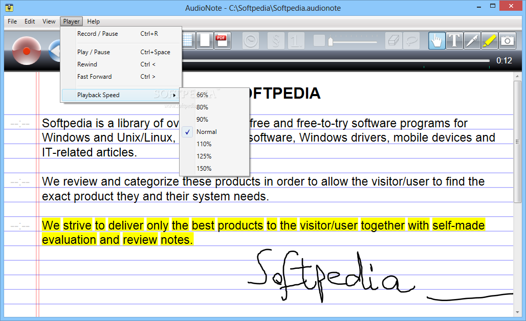This screenshot has width=526, height=321.
Task: Open the Edit menu
Action: [30, 21]
